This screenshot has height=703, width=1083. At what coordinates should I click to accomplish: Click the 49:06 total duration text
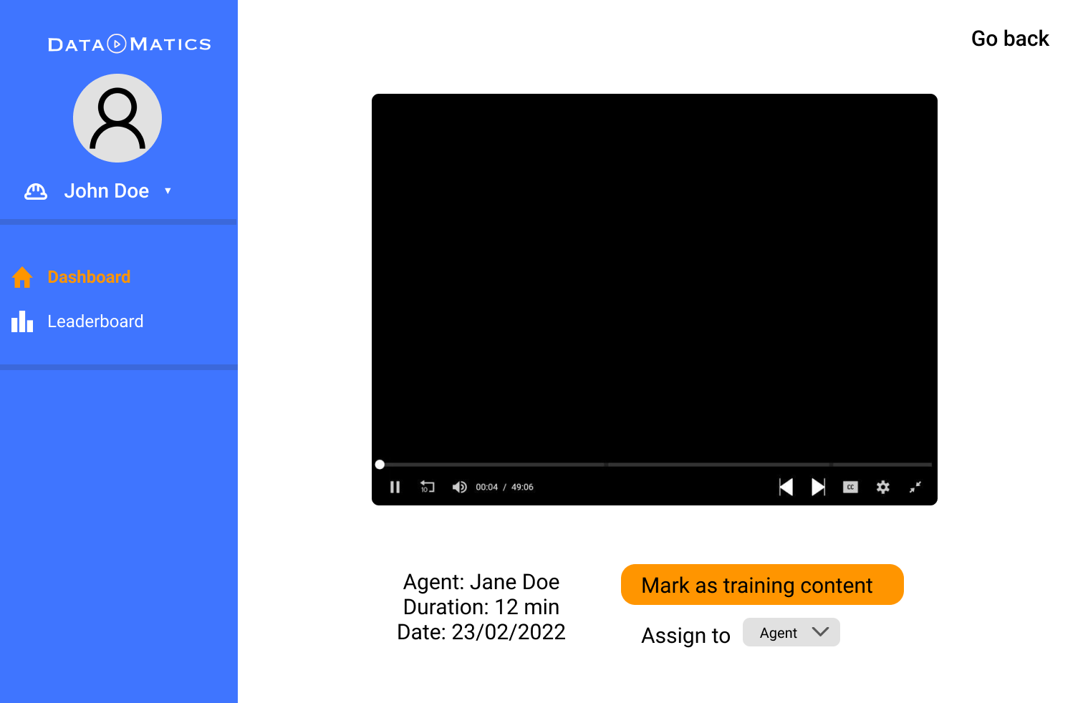[x=522, y=487]
